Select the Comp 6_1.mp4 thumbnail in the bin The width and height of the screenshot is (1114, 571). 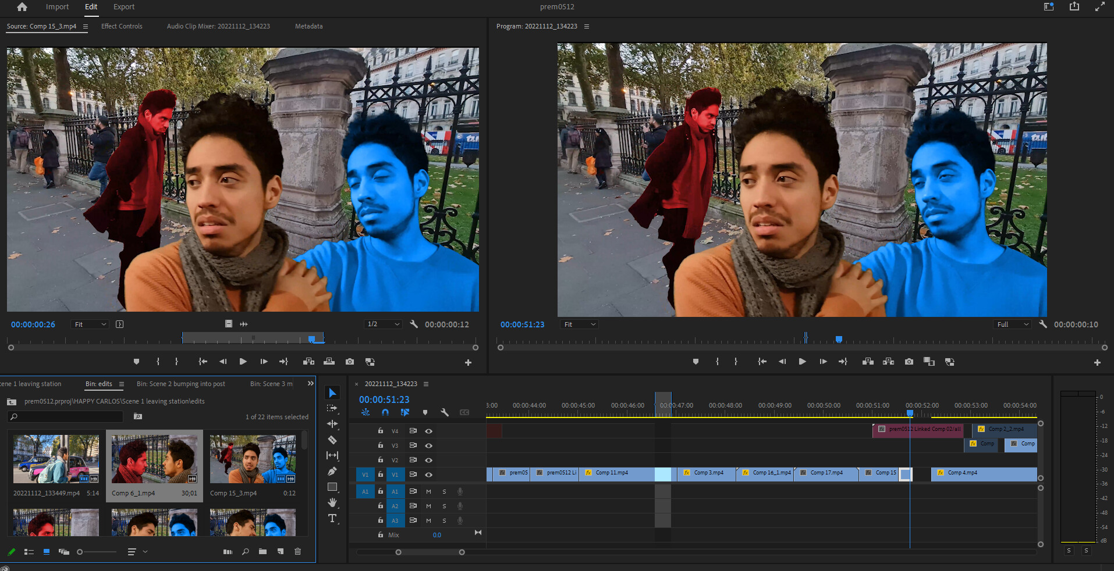tap(154, 459)
